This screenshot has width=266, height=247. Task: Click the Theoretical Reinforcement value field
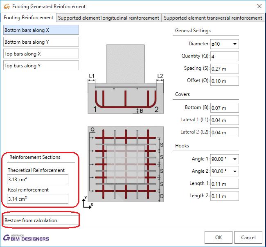point(38,179)
